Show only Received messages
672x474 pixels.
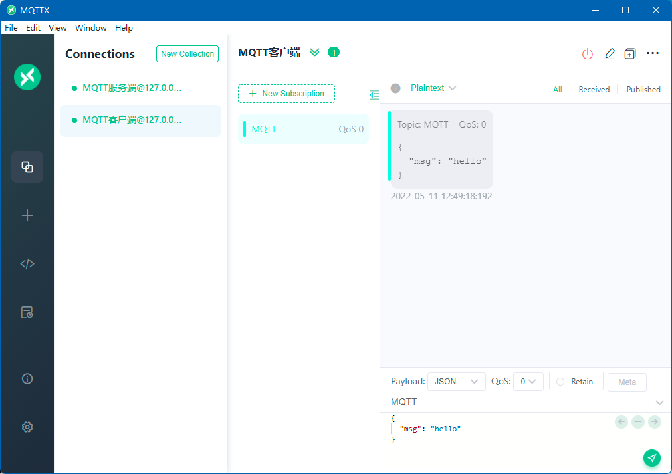pos(594,90)
